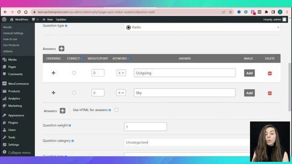The height and width of the screenshot is (164, 292).
Task: Click the weight/point field for Shy
Action: pos(98,92)
